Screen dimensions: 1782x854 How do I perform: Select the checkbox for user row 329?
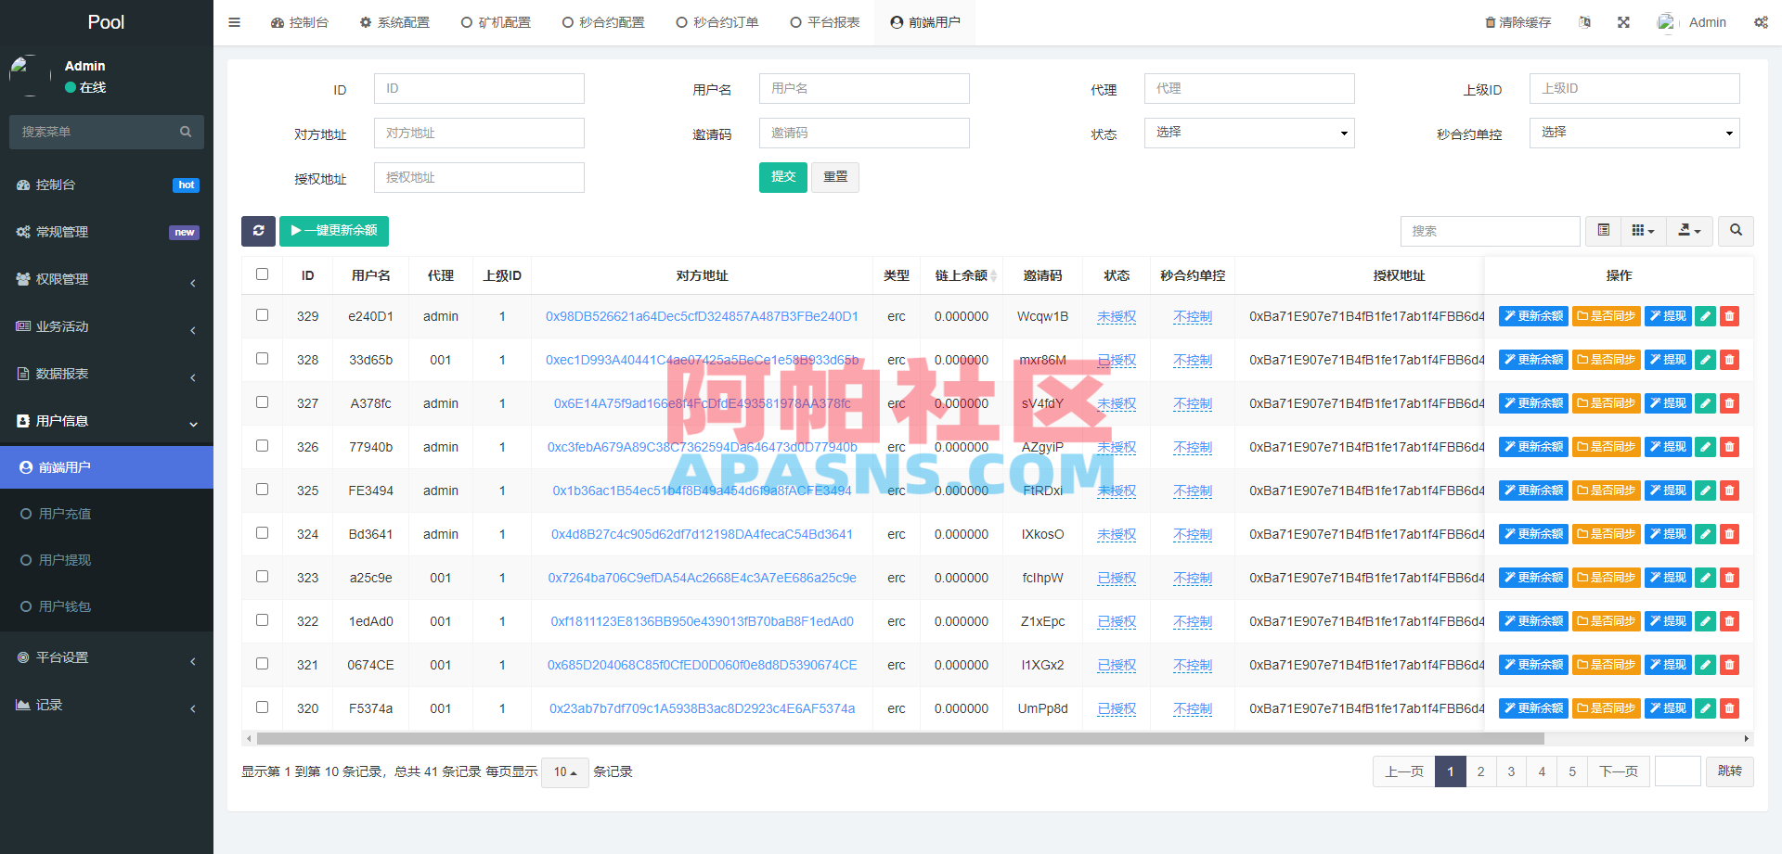262,315
